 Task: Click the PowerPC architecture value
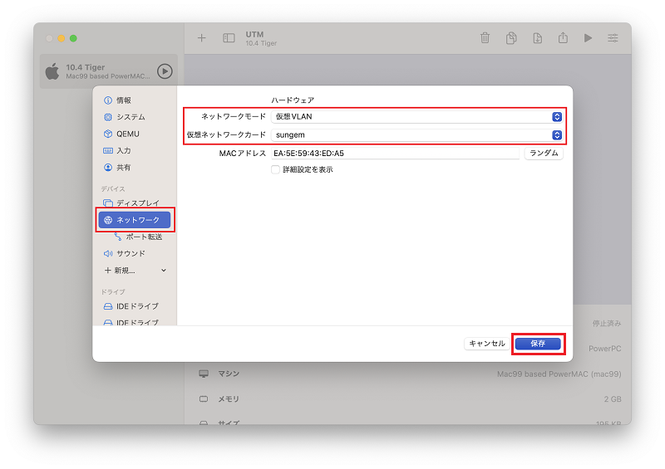pyautogui.click(x=605, y=349)
